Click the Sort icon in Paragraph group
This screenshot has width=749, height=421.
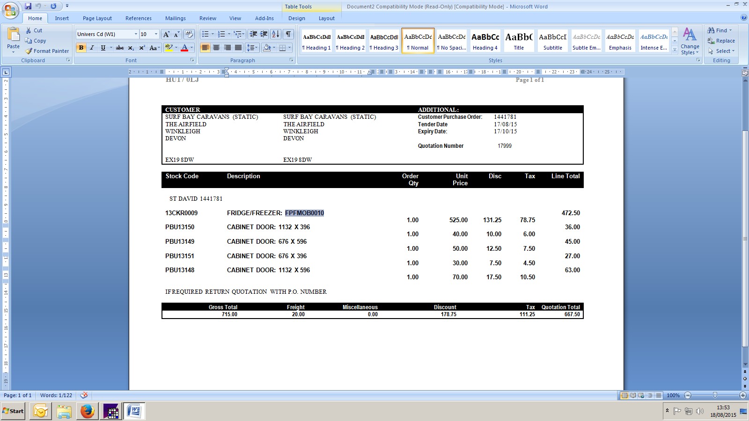click(x=276, y=34)
